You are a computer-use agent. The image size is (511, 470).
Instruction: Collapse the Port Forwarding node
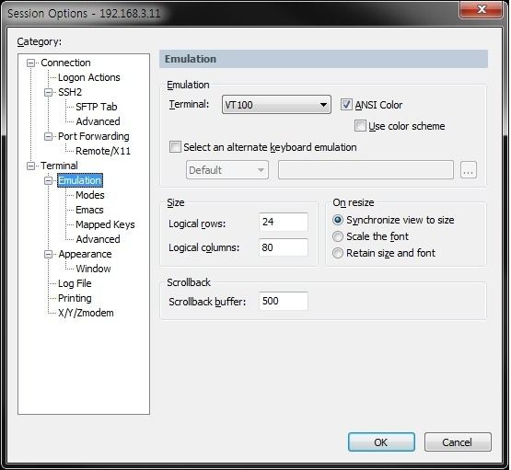[x=48, y=136]
